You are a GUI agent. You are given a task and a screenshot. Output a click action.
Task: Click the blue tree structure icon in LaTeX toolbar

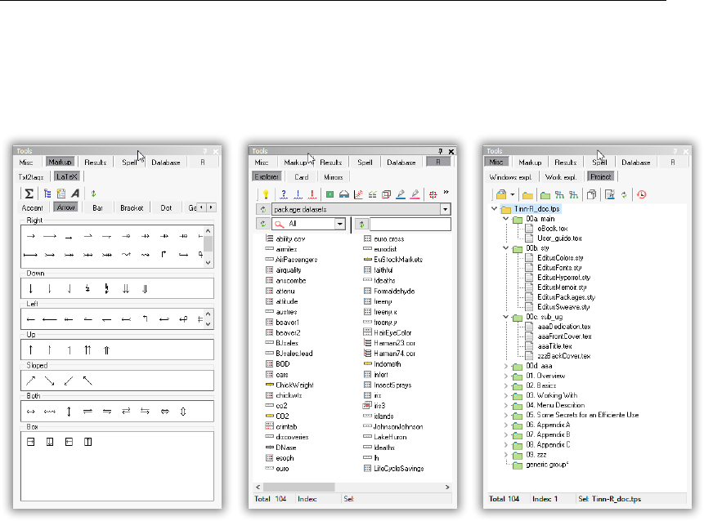tap(47, 194)
